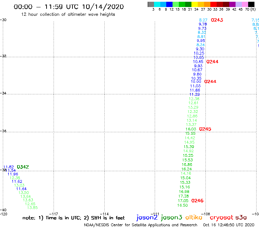The width and height of the screenshot is (259, 228).
Task: Click the 16.03 wave height value
Action: point(191,129)
